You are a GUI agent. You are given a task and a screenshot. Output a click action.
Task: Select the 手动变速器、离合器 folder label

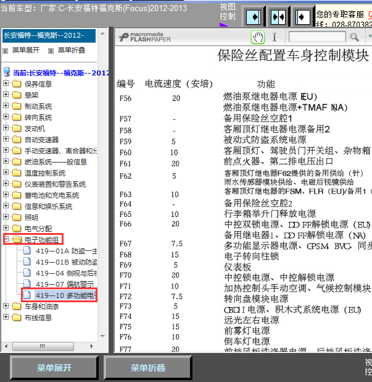60,151
